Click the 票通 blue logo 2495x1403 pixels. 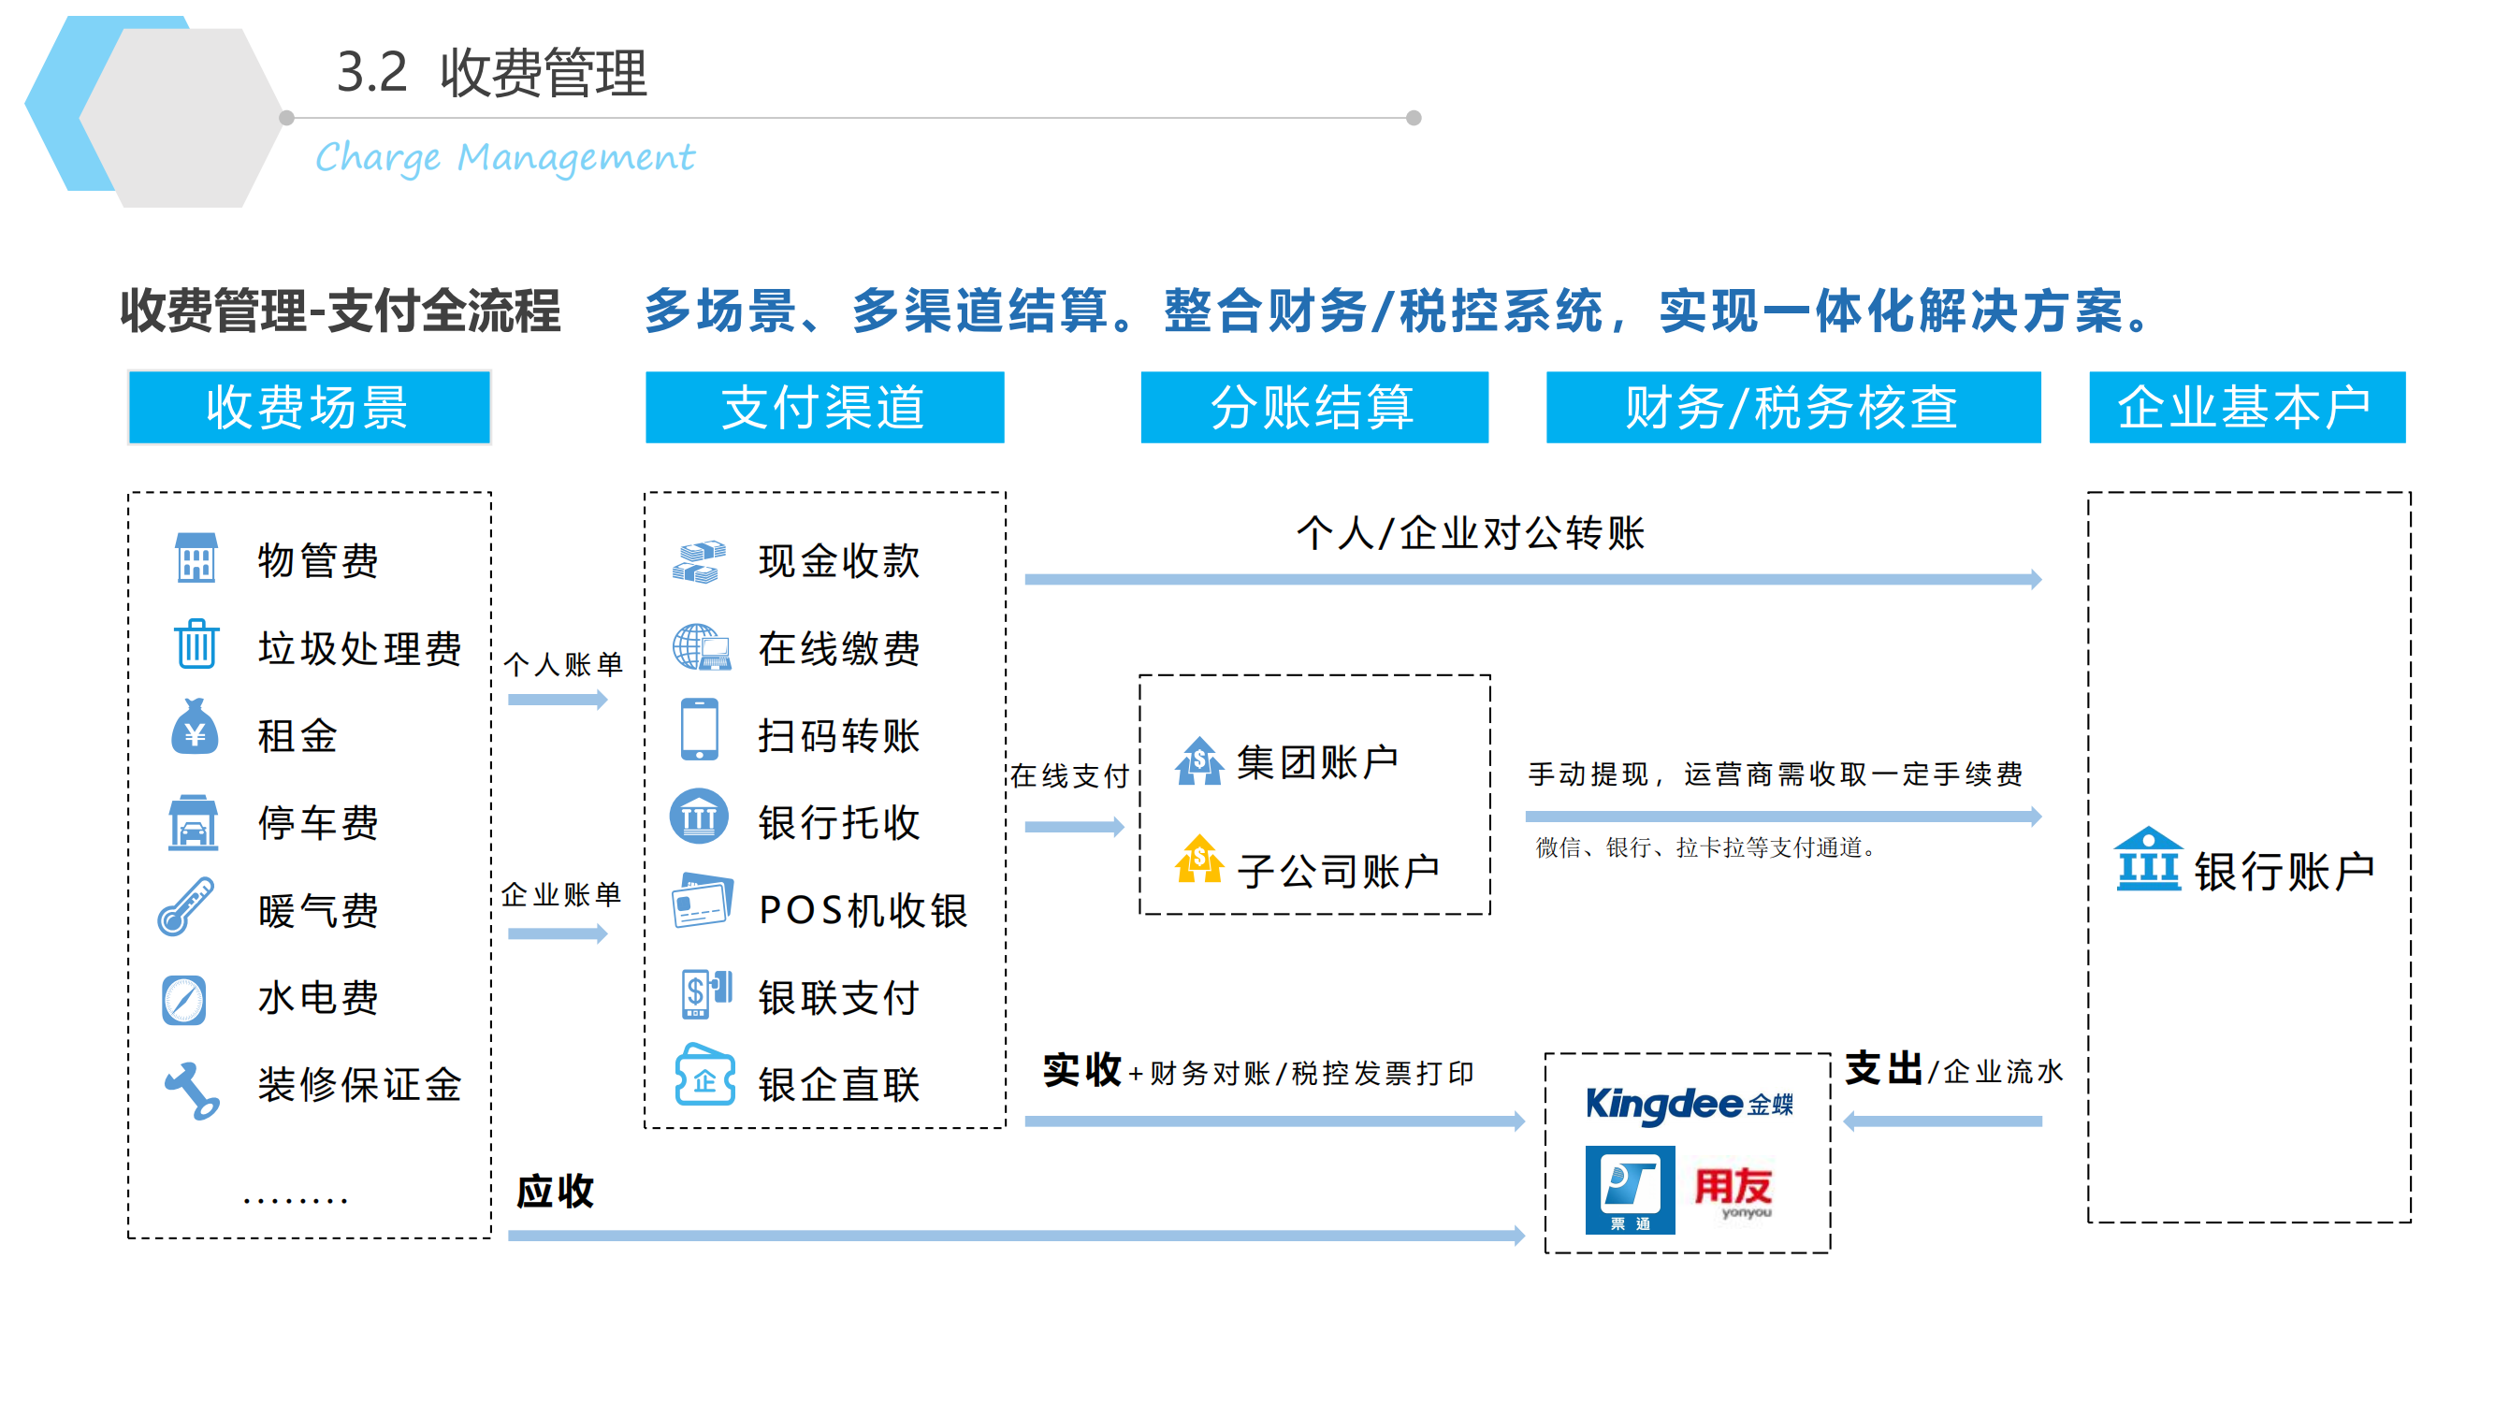pyautogui.click(x=1629, y=1190)
